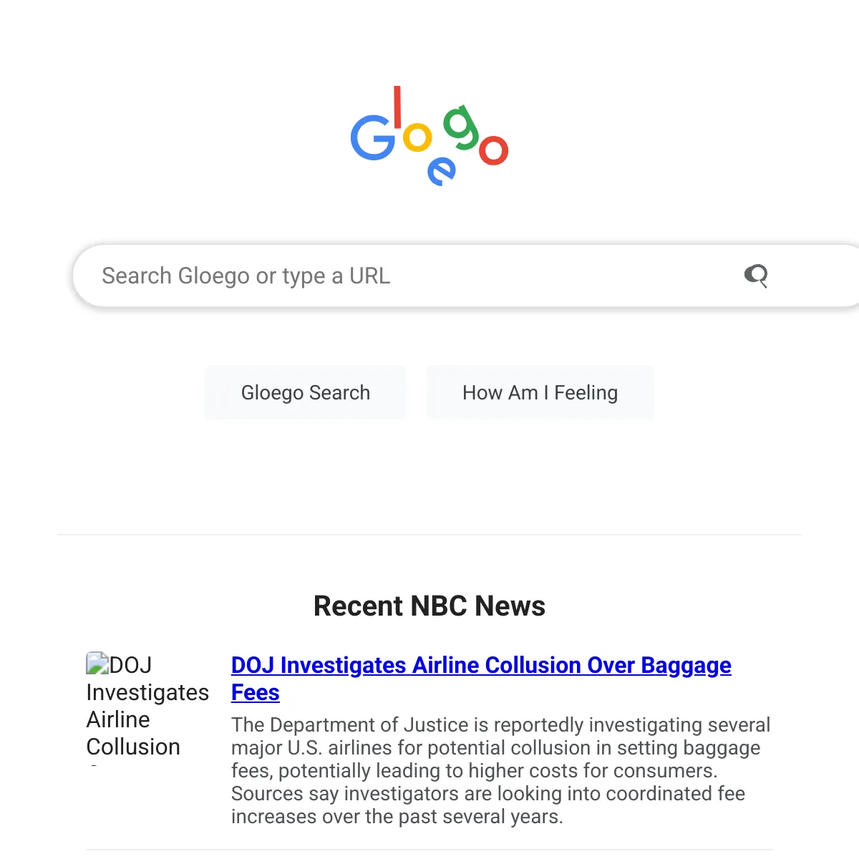Click the word Collusion in thumbnail alt text
The width and height of the screenshot is (859, 859).
(x=133, y=747)
